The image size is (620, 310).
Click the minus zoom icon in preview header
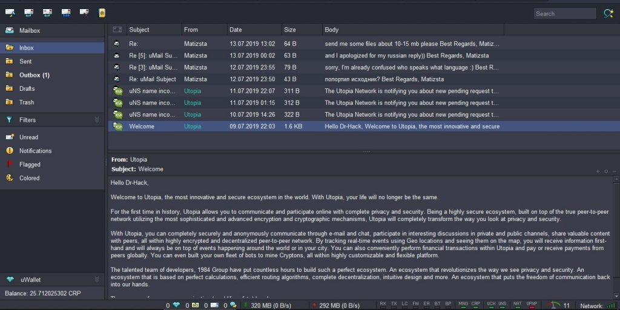(614, 171)
